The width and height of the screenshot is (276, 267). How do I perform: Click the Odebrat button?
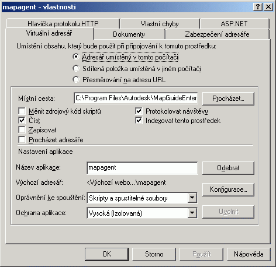pyautogui.click(x=228, y=168)
